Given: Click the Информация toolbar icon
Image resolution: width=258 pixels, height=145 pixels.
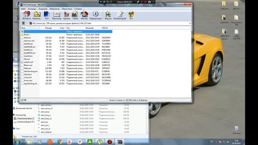Looking at the screenshot, I should [x=96, y=15].
